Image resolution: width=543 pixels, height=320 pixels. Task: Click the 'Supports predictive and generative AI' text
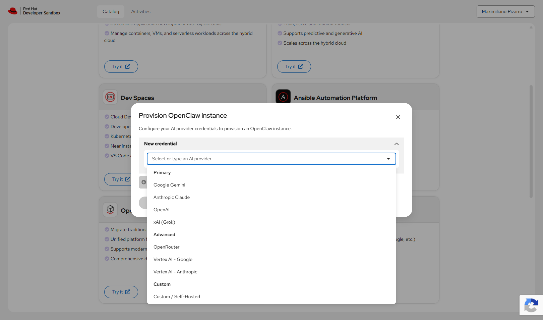[323, 33]
